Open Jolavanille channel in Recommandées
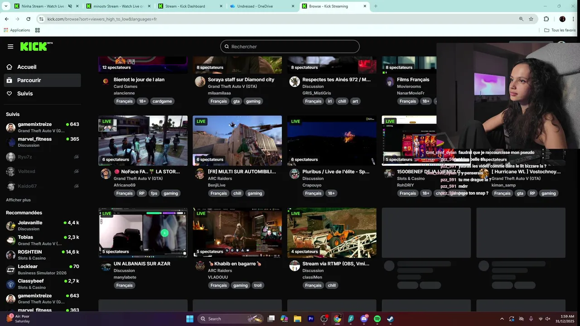This screenshot has height=326, width=580. 43,225
